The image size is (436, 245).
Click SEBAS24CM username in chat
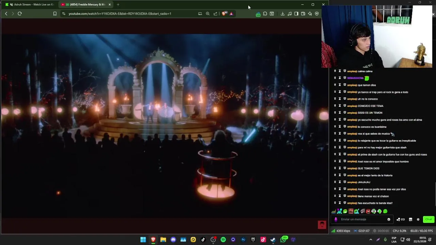[355, 78]
